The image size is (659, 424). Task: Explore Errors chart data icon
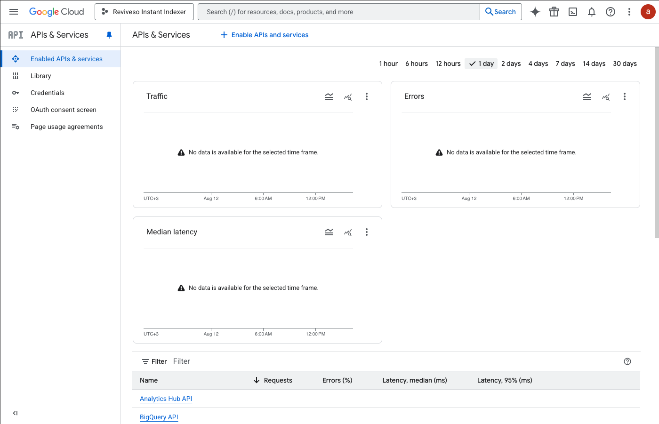606,96
